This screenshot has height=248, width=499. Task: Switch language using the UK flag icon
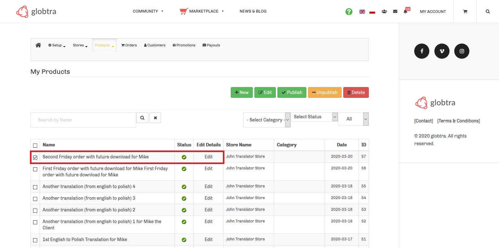click(x=362, y=12)
